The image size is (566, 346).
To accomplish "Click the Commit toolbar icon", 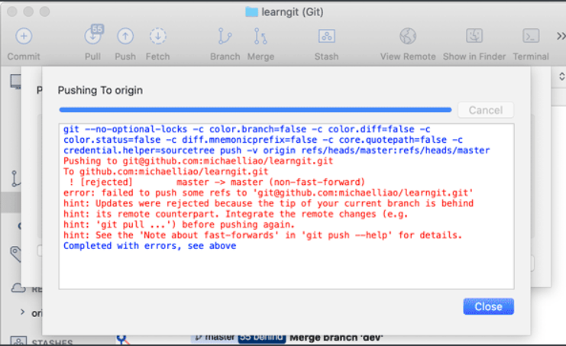I will pos(24,37).
